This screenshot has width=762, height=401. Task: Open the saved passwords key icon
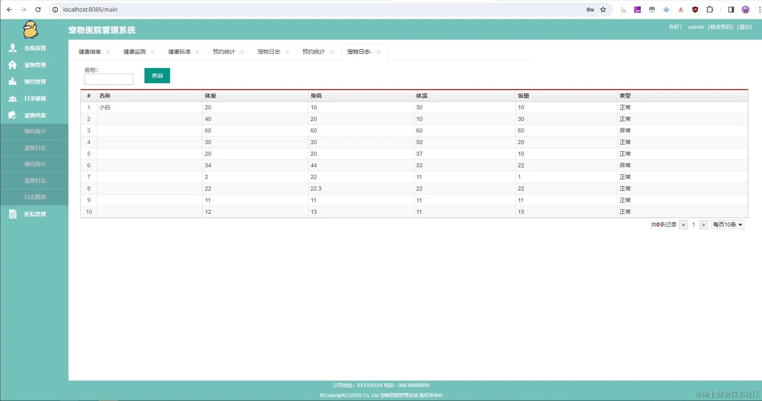tap(590, 10)
